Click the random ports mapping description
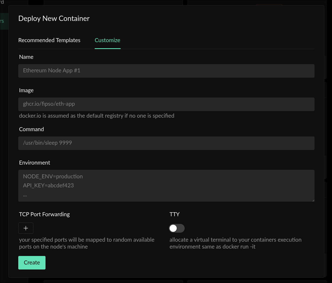 (x=87, y=243)
